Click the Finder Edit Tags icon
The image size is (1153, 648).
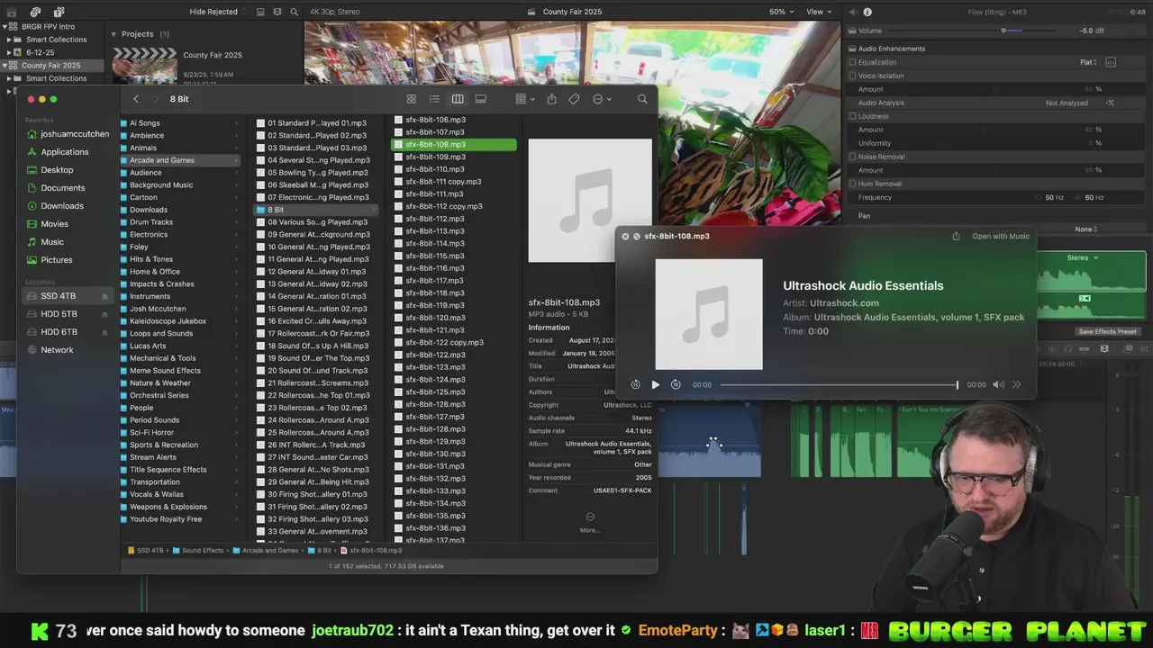point(574,99)
